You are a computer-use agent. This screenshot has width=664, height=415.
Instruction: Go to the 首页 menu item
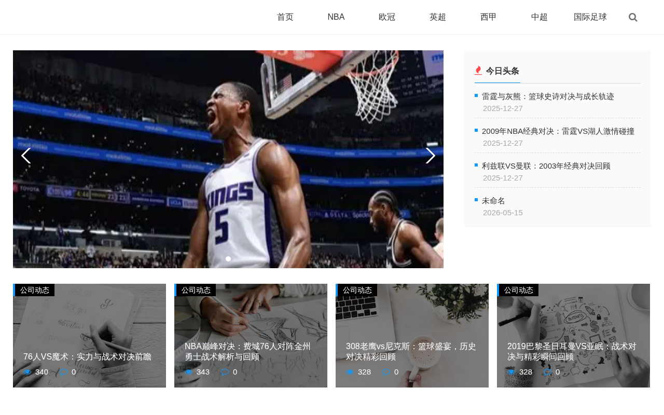pos(285,17)
